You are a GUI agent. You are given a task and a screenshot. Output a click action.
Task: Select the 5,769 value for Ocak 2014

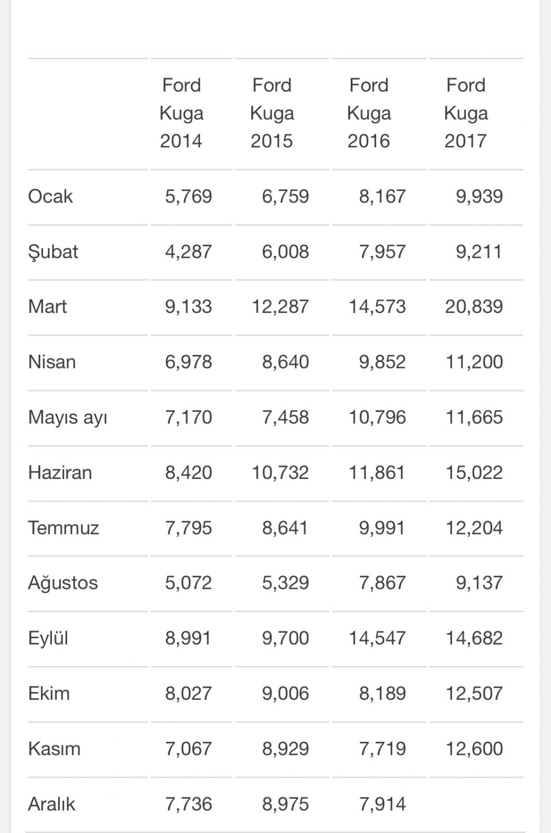pyautogui.click(x=188, y=196)
